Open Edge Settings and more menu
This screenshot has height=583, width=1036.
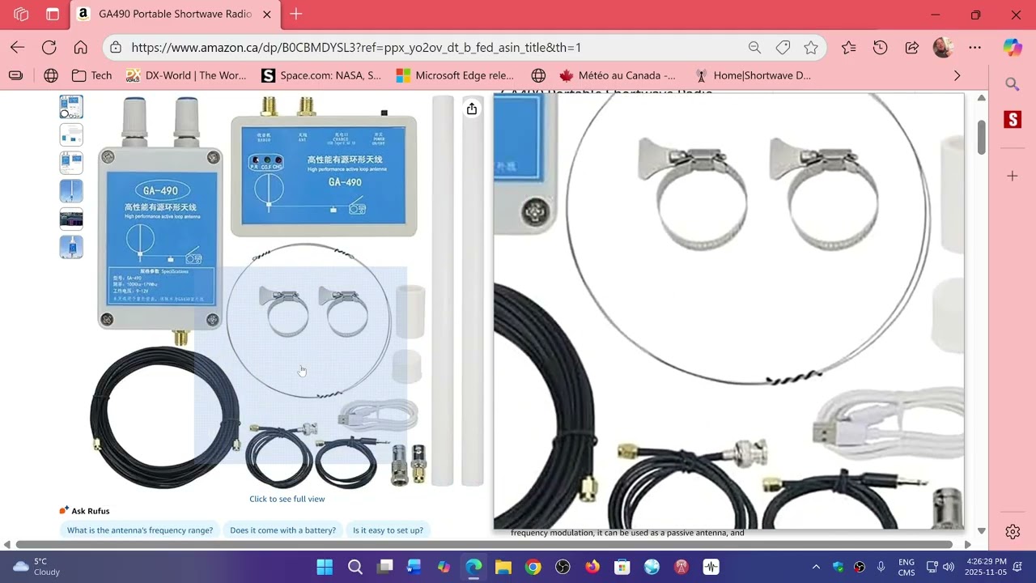(974, 48)
